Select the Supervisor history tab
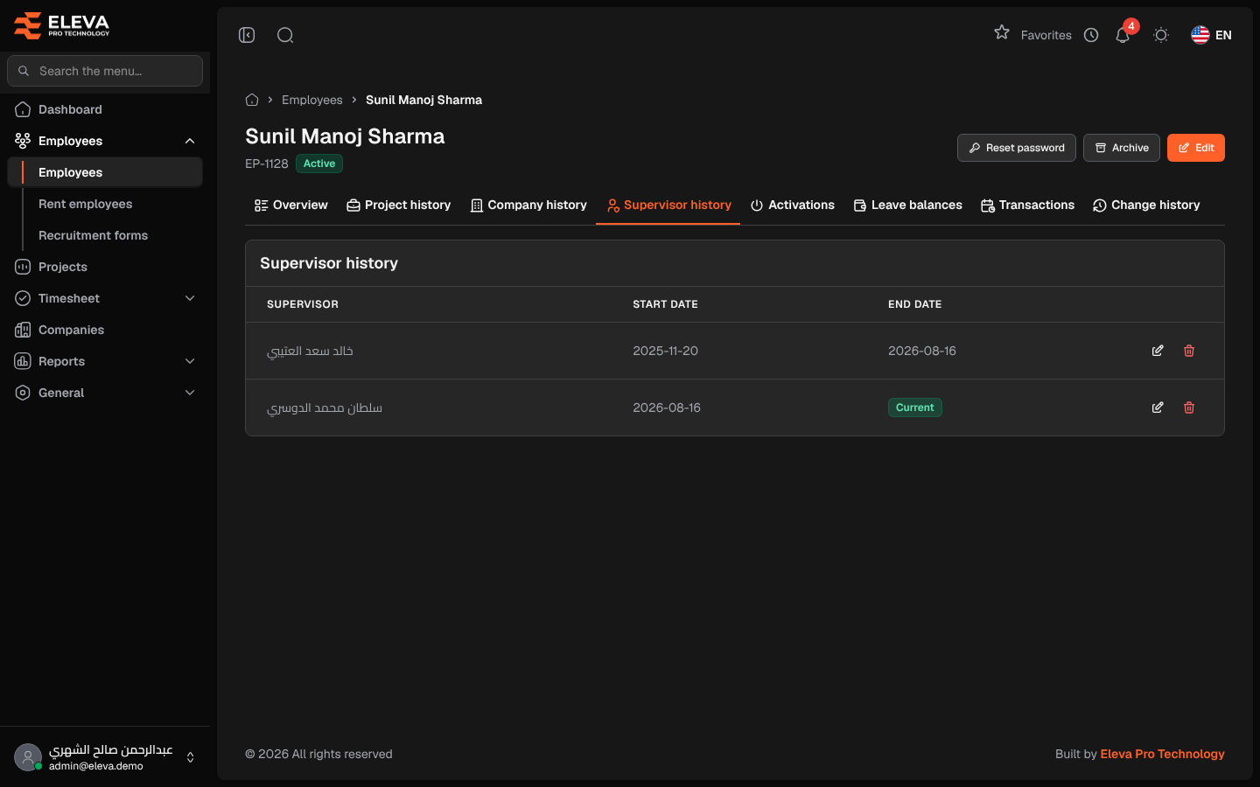 [x=668, y=205]
